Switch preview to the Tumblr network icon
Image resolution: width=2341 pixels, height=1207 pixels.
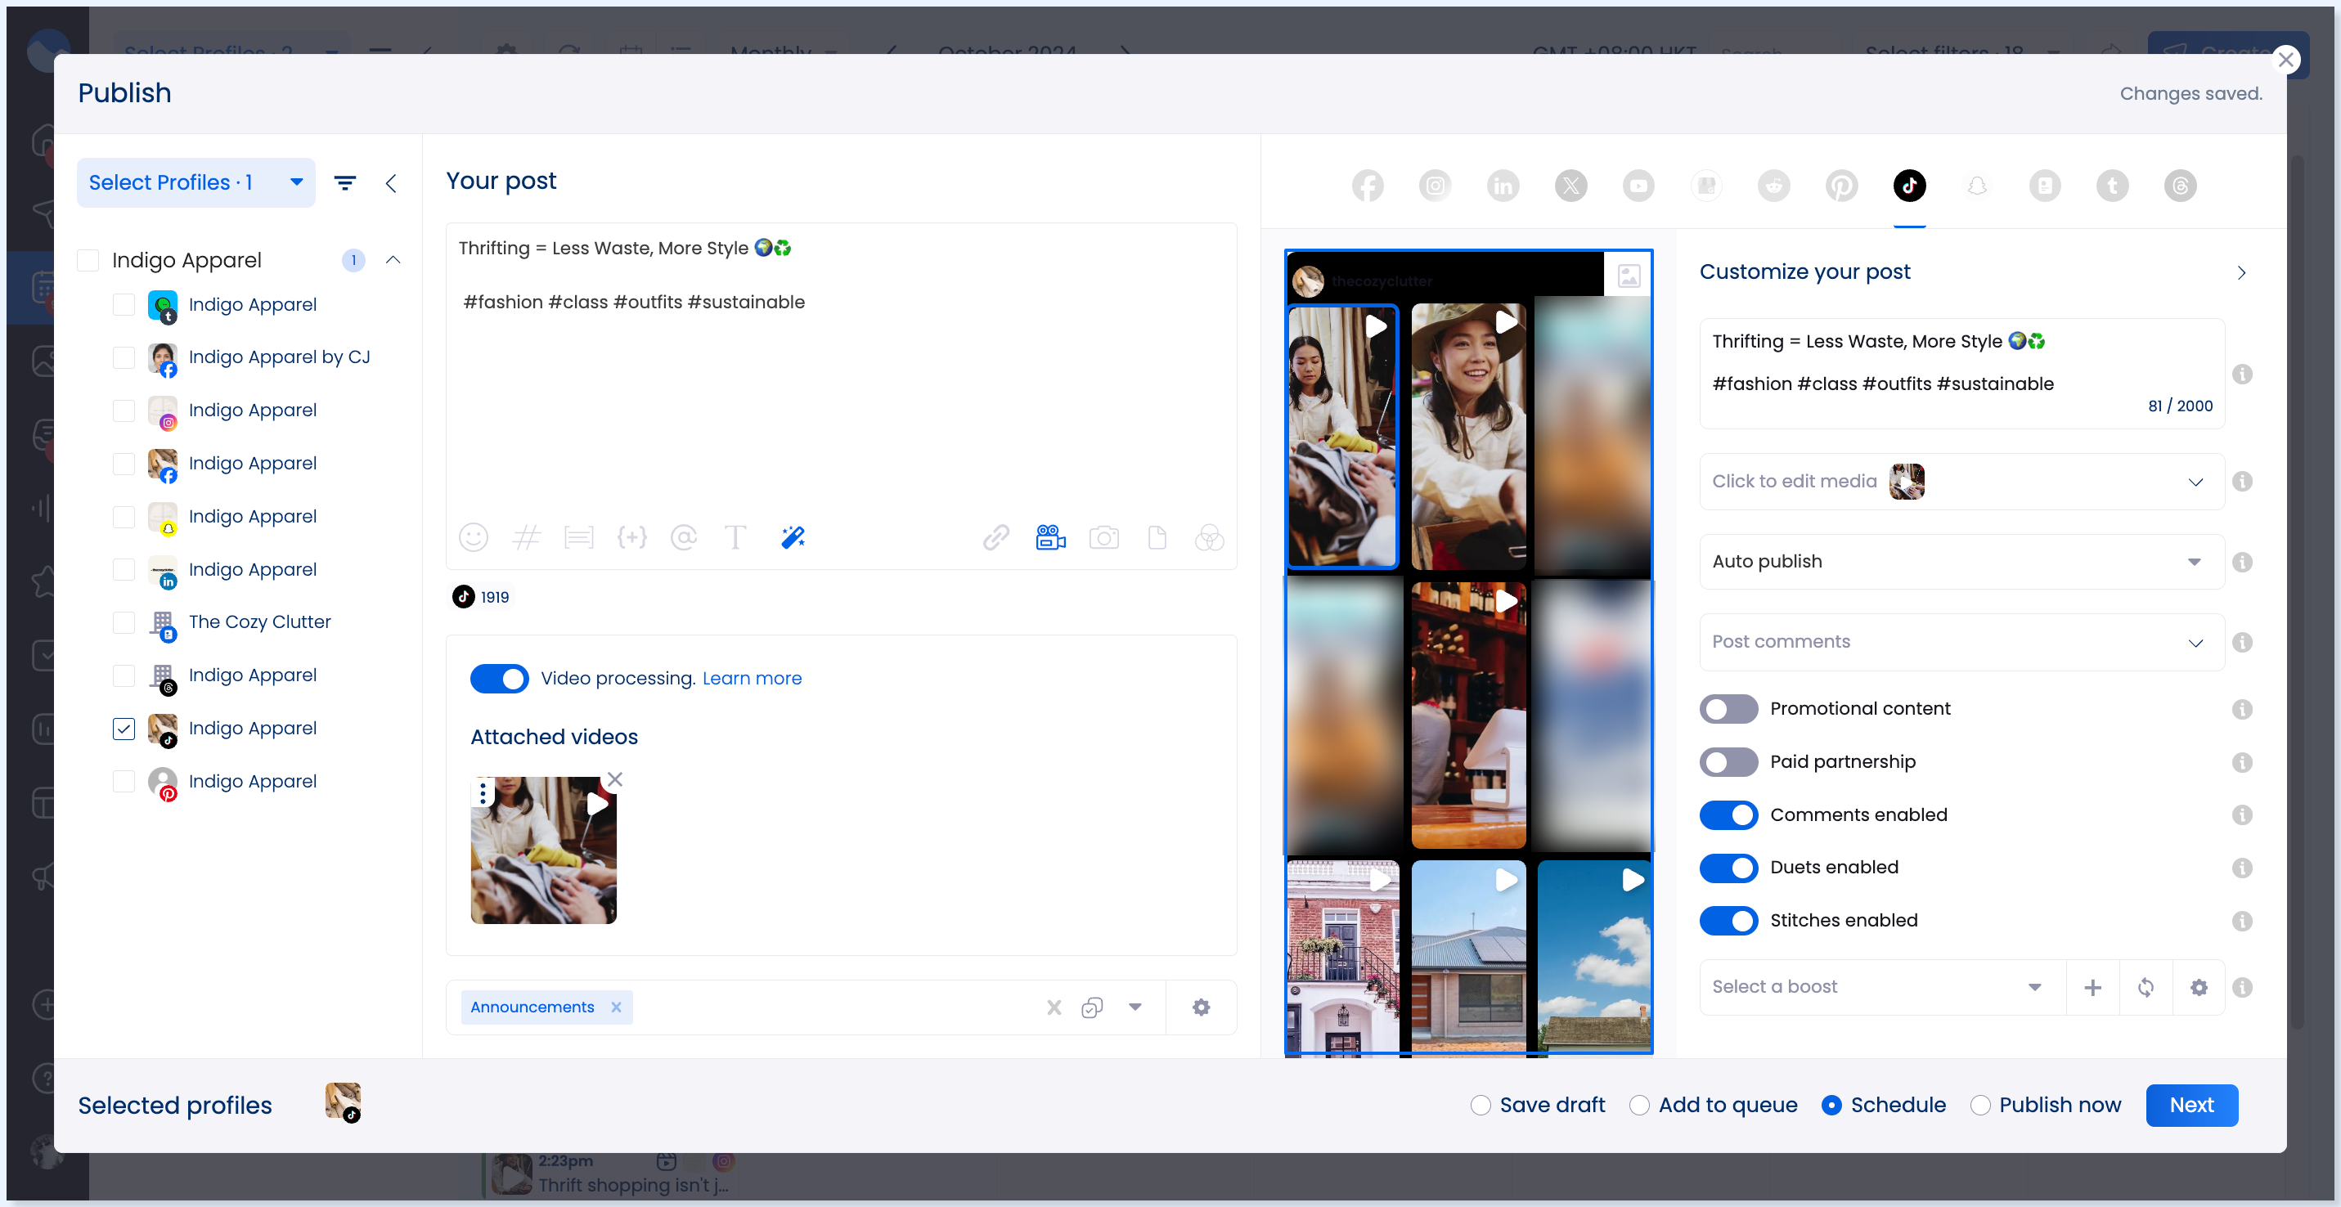[x=2113, y=186]
